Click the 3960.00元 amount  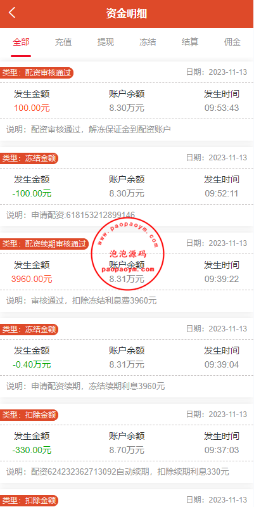point(32,279)
